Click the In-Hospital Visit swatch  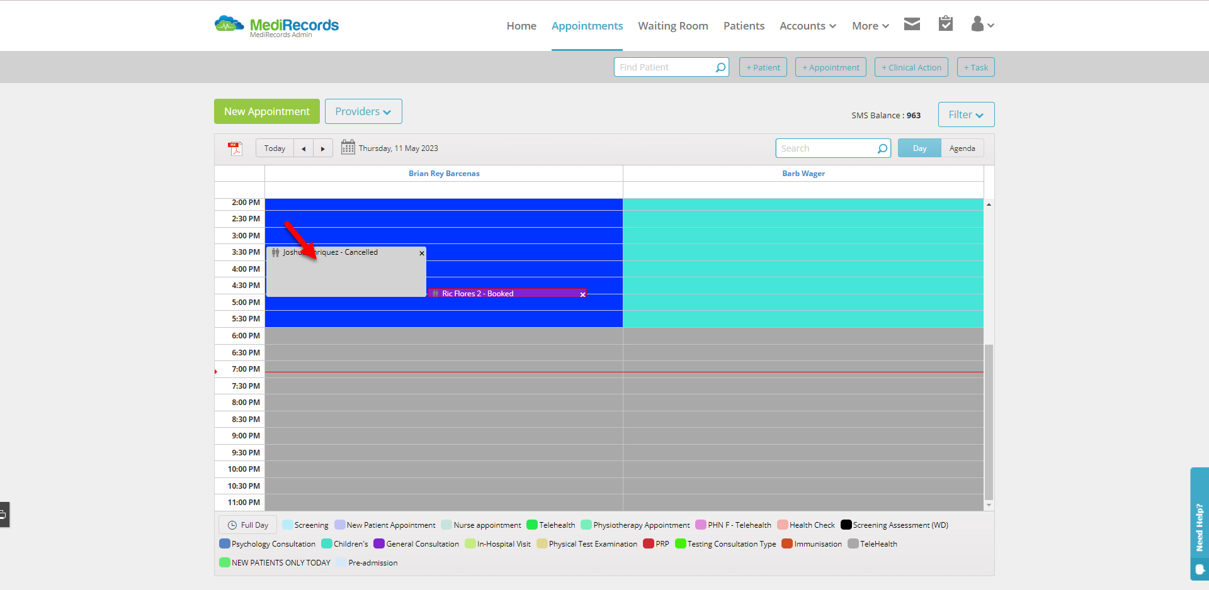coord(470,543)
